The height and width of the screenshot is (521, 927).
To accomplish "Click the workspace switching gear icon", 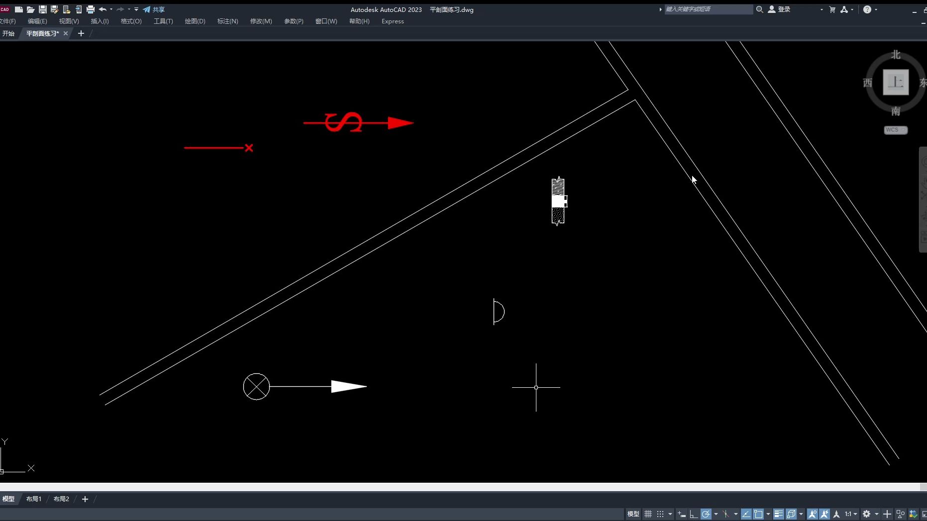I will [867, 514].
